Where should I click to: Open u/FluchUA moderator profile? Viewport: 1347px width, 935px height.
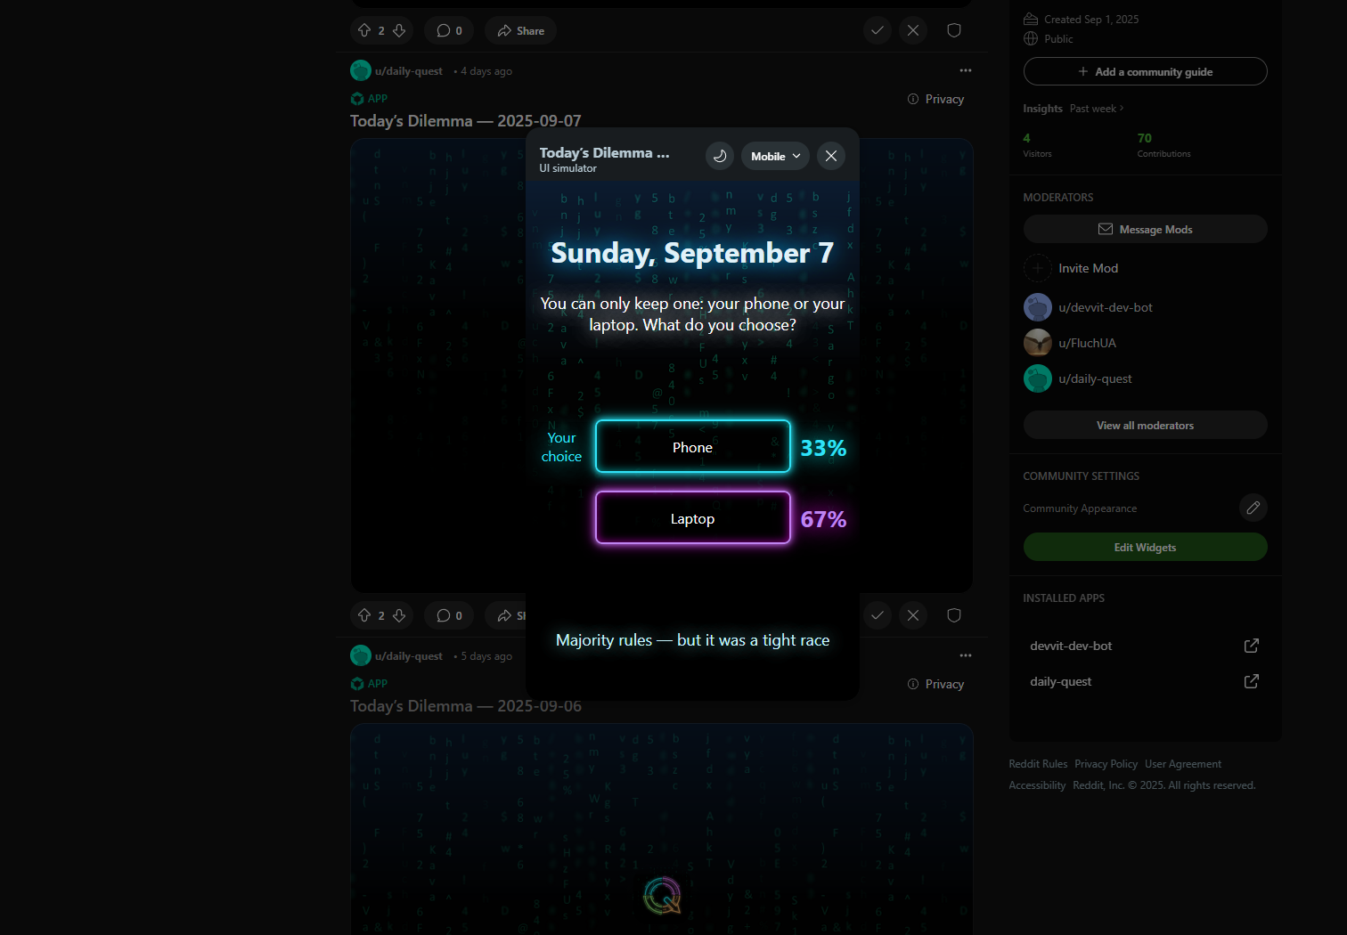(1087, 343)
